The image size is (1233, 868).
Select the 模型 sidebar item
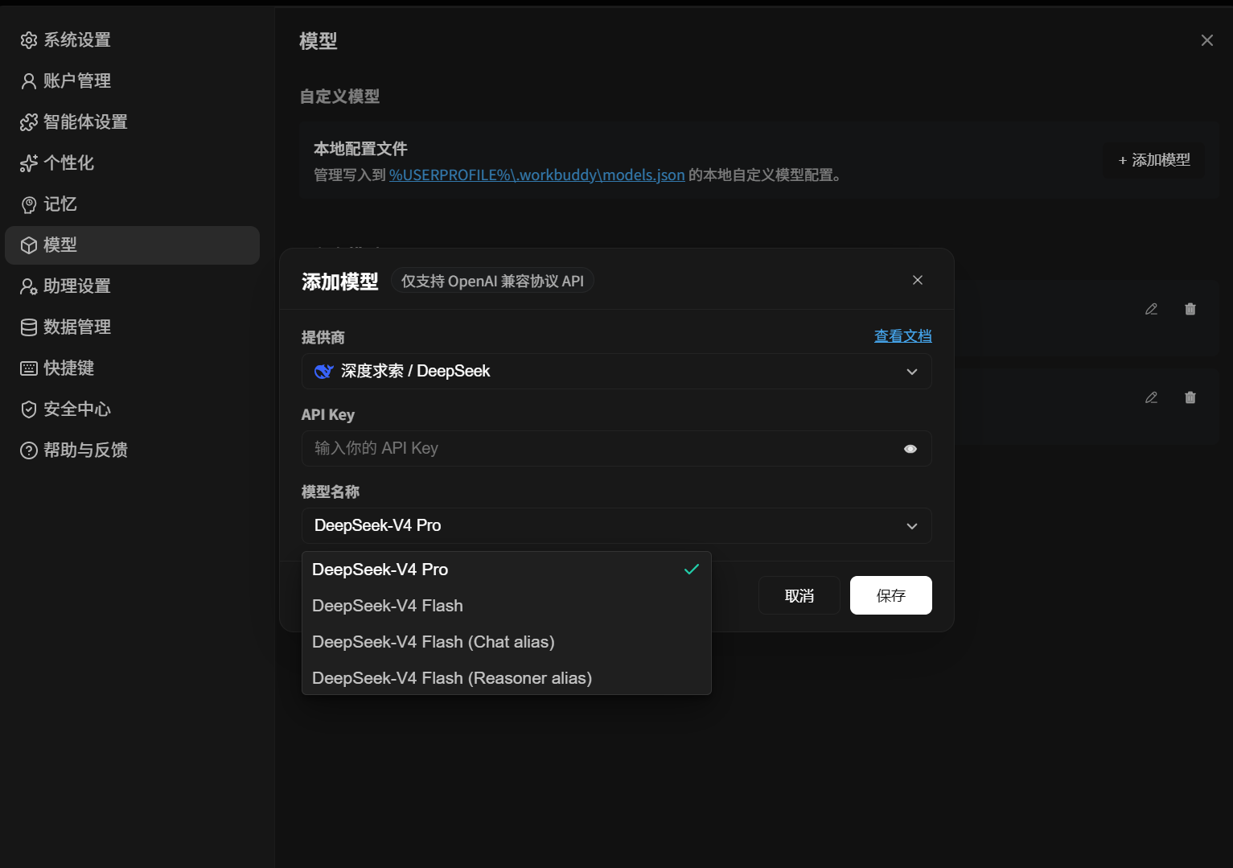132,245
